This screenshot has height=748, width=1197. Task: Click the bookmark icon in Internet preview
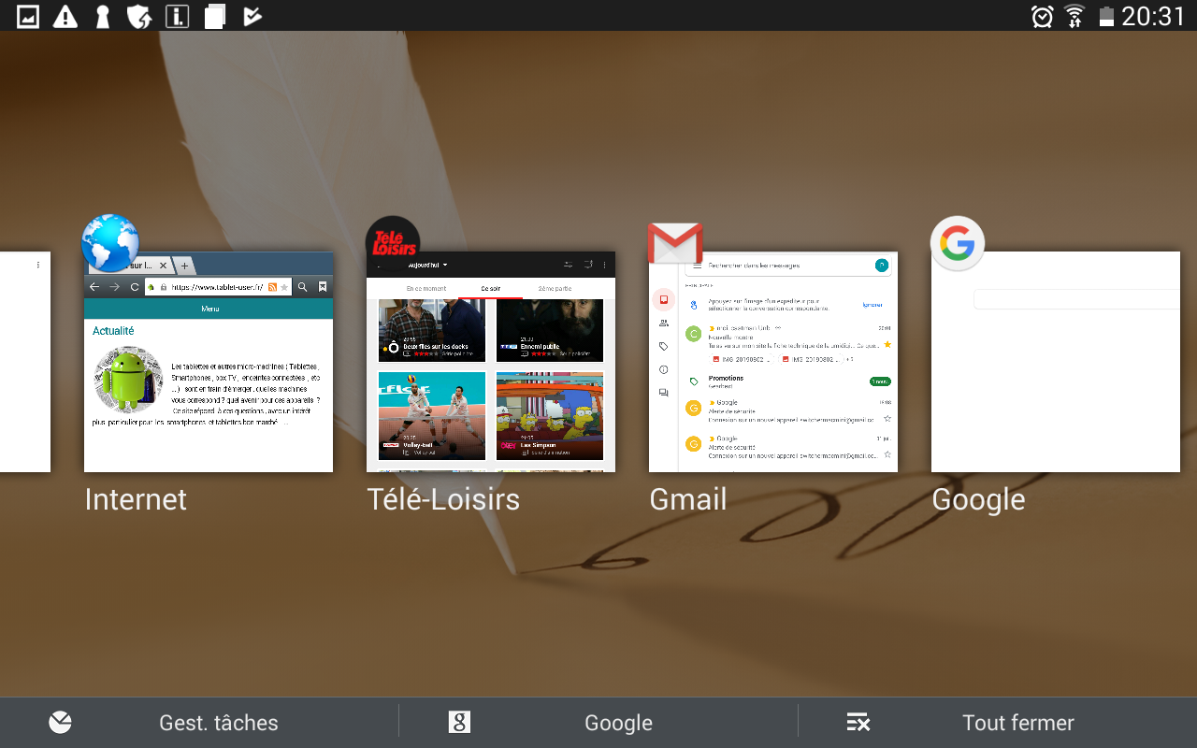click(x=323, y=287)
